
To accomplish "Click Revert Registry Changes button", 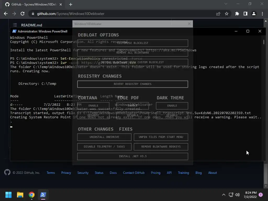I will point(133,84).
